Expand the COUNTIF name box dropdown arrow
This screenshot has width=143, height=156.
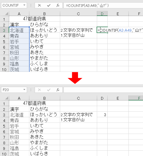(x=24, y=5)
